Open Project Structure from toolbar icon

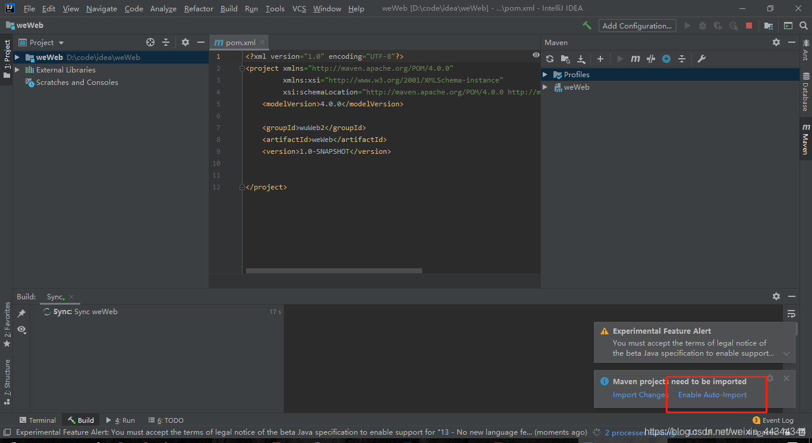[769, 26]
